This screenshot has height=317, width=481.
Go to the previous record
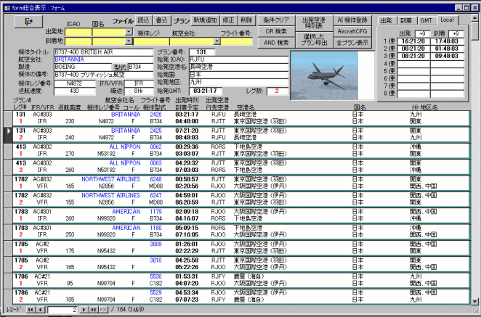click(x=41, y=309)
